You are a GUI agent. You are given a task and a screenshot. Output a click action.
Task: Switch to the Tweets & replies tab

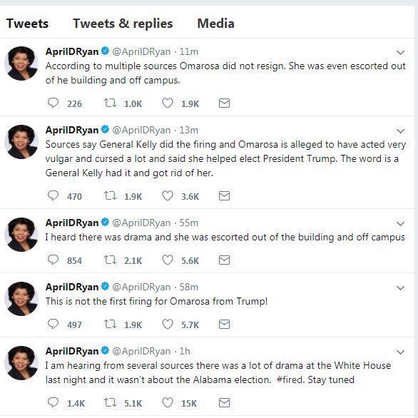[123, 24]
